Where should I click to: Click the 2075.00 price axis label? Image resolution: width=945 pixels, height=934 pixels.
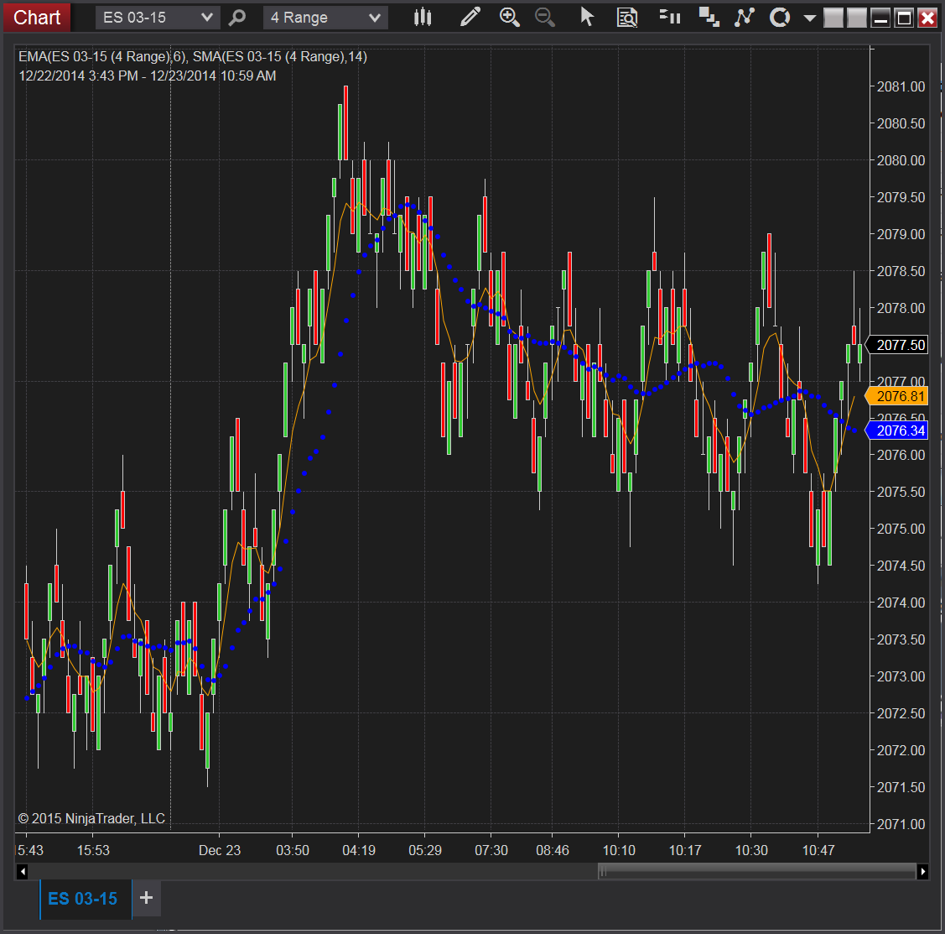coord(901,529)
